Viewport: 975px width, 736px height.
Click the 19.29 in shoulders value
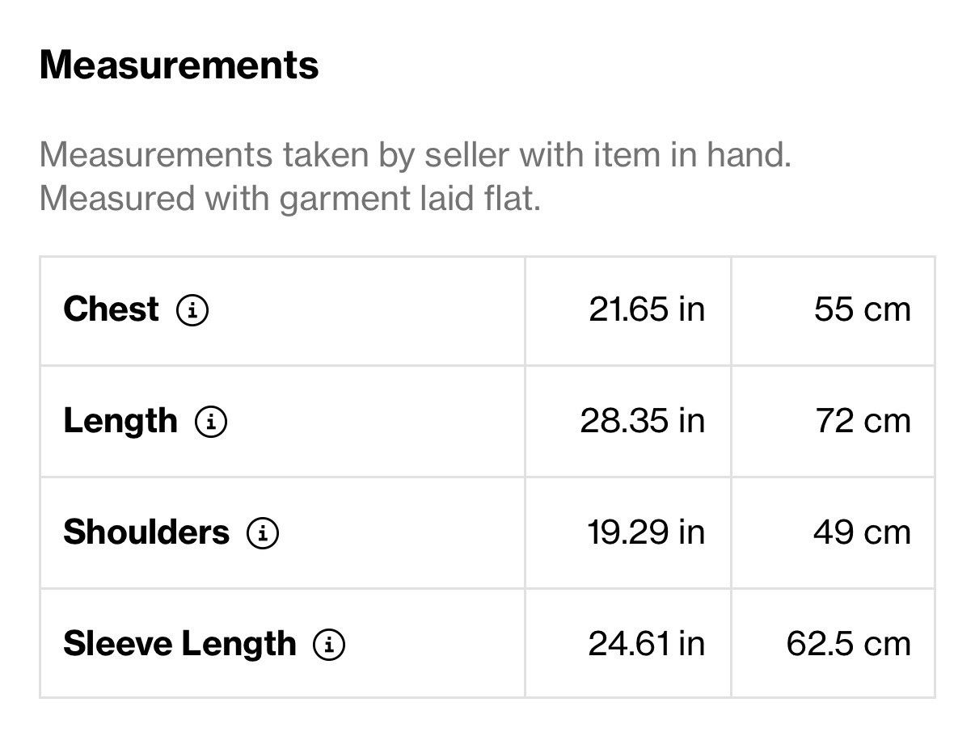coord(646,533)
